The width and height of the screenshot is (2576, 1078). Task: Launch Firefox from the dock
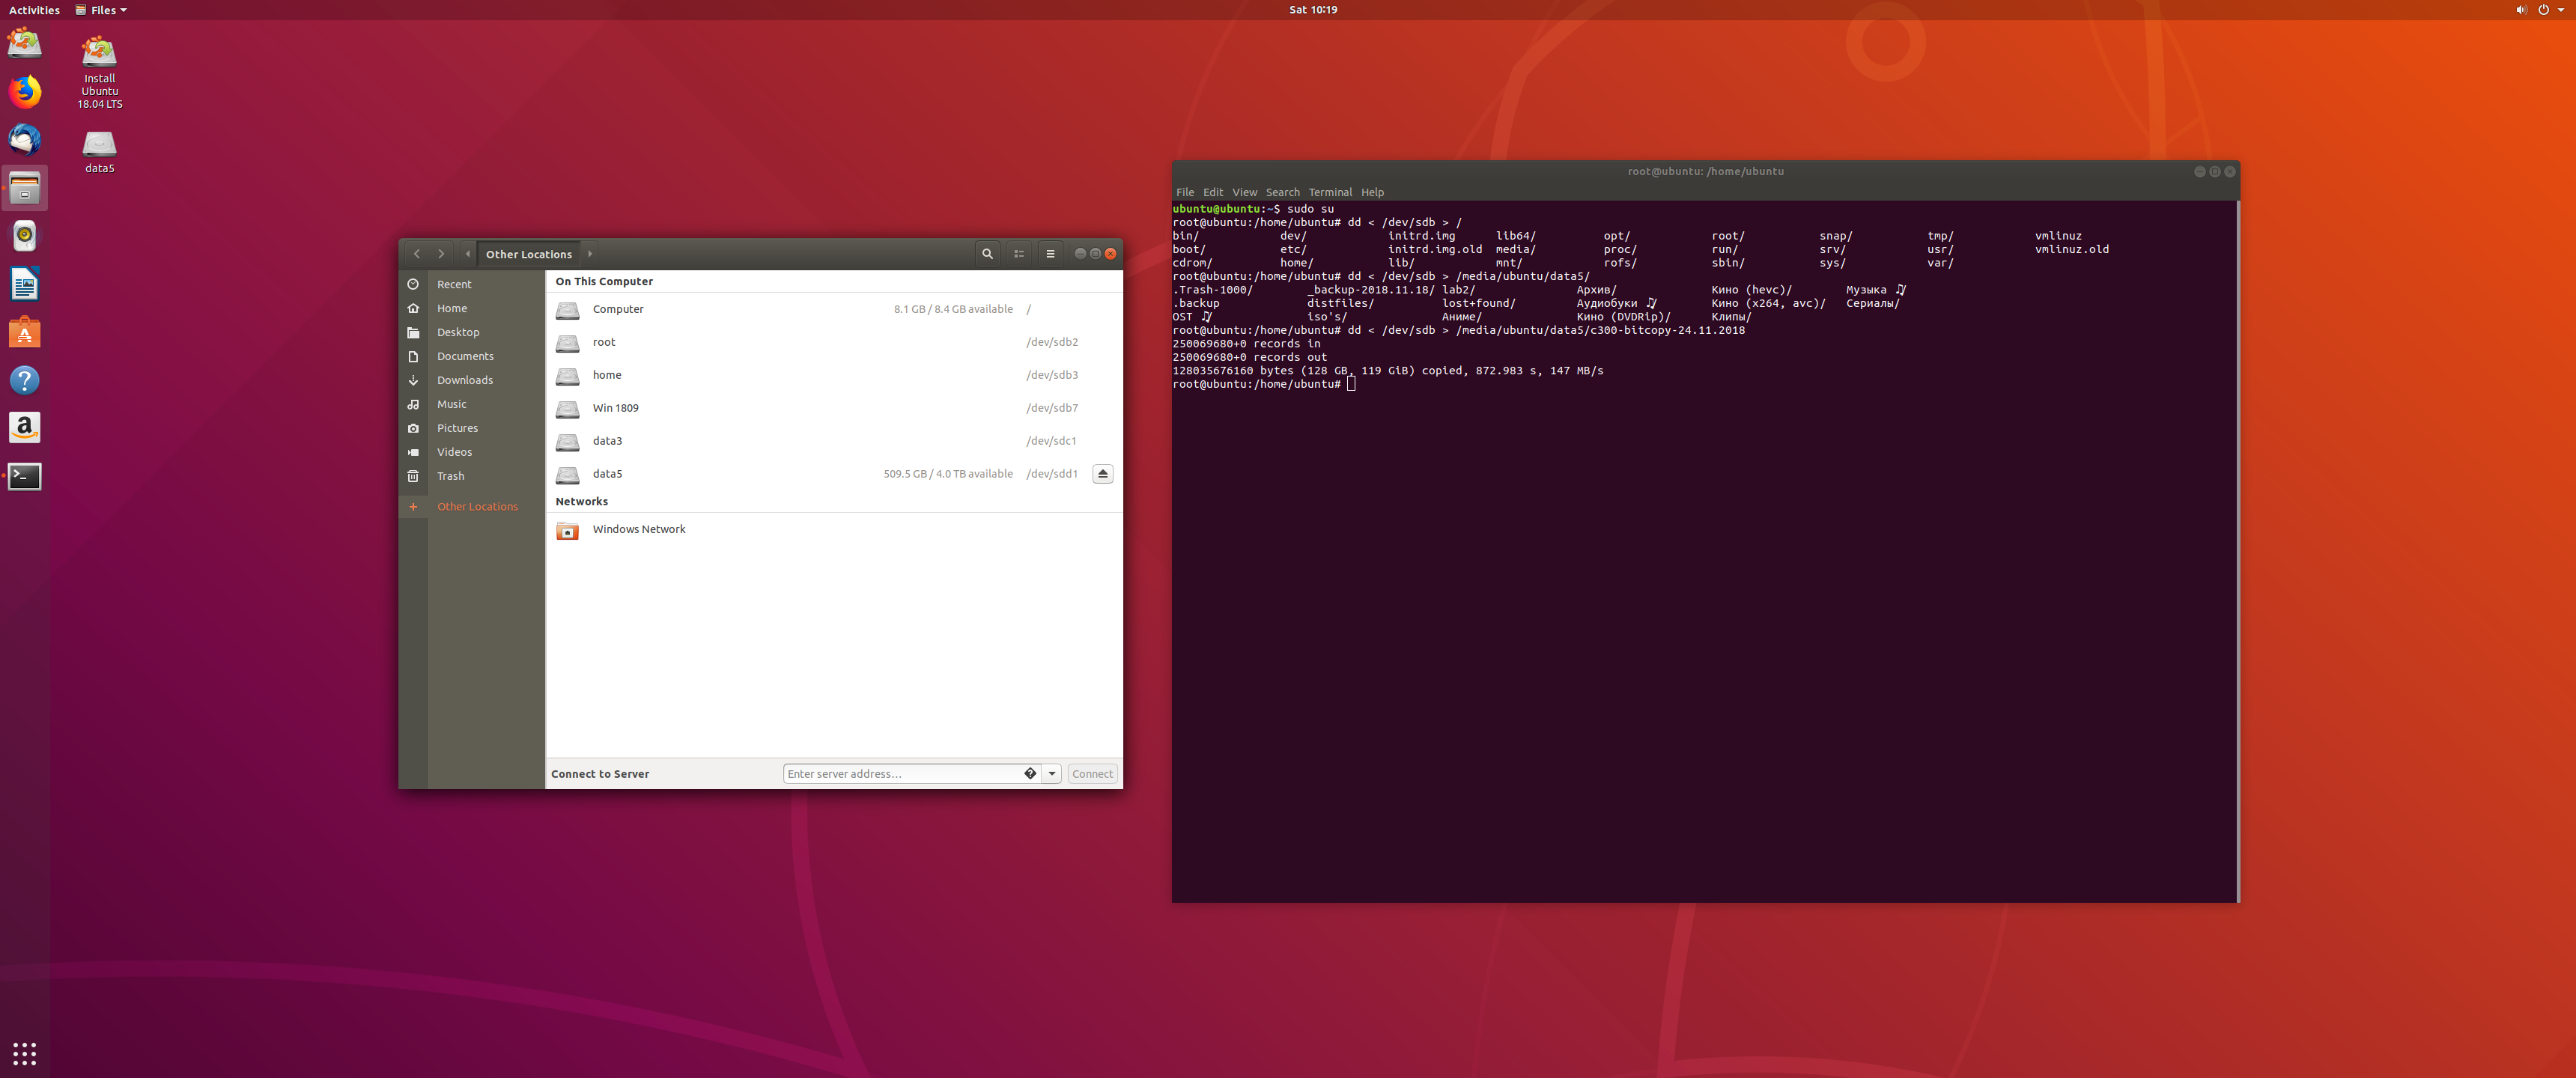coord(25,92)
